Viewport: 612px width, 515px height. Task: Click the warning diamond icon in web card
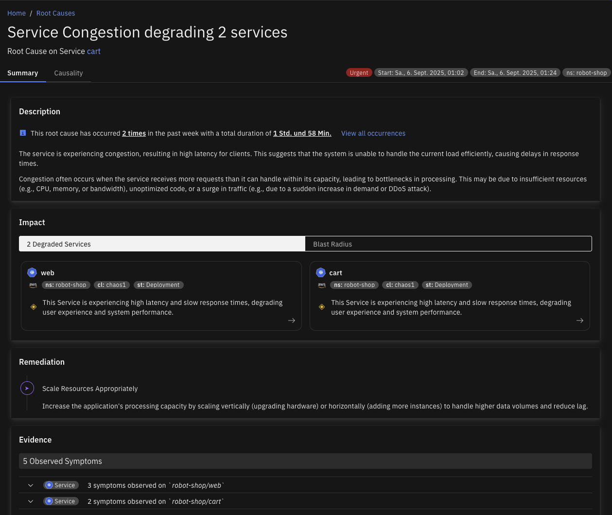pyautogui.click(x=34, y=307)
